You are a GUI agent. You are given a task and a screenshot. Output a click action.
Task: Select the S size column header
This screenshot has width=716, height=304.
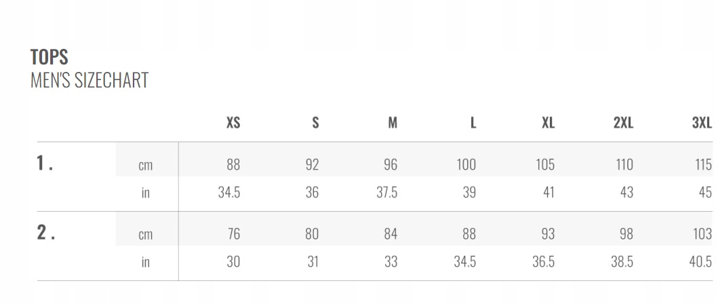pyautogui.click(x=315, y=123)
